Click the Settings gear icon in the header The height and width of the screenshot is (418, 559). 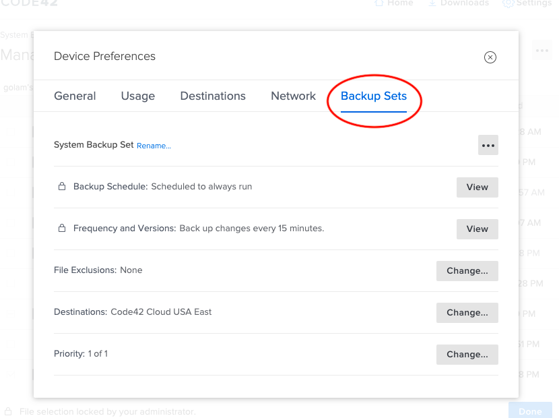pyautogui.click(x=508, y=3)
